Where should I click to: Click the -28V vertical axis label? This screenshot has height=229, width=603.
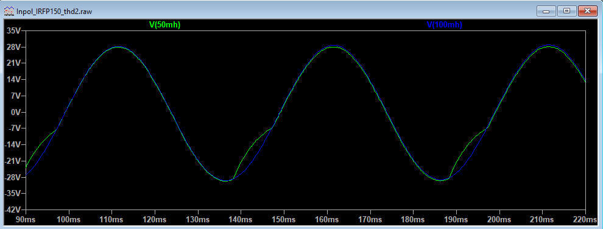coord(14,177)
